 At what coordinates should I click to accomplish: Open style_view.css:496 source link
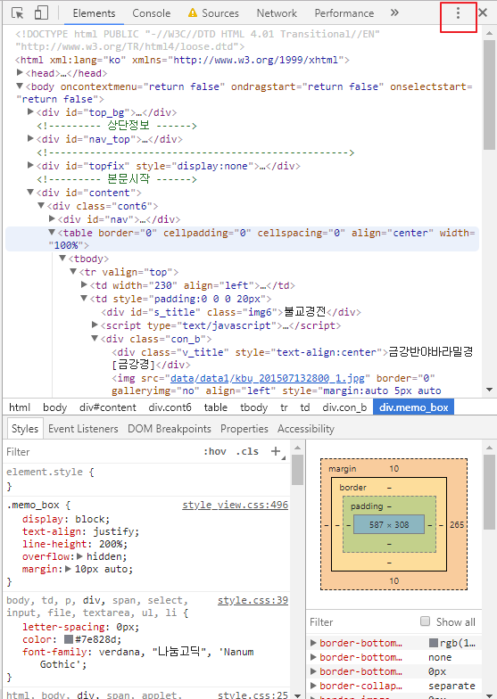[x=236, y=505]
